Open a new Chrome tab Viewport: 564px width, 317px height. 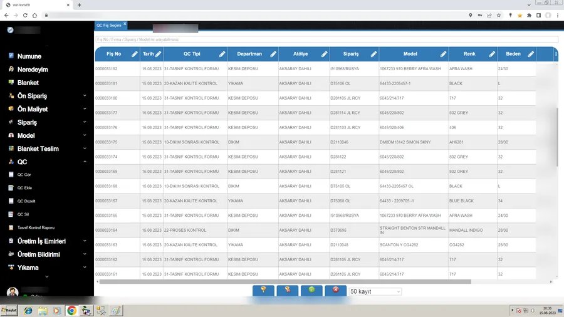[79, 5]
